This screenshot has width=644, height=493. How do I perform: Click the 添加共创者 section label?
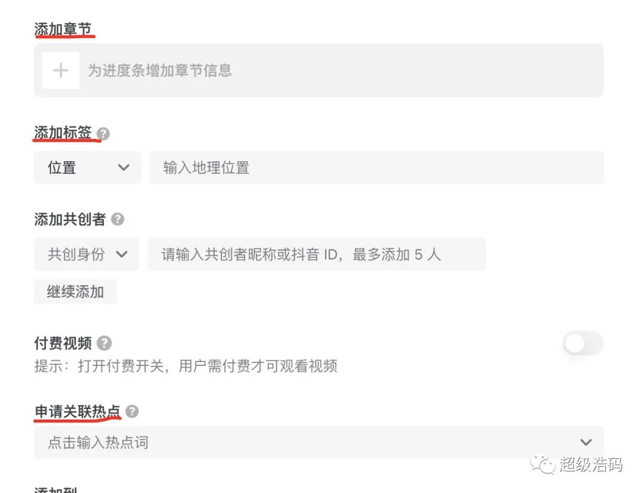coord(70,220)
